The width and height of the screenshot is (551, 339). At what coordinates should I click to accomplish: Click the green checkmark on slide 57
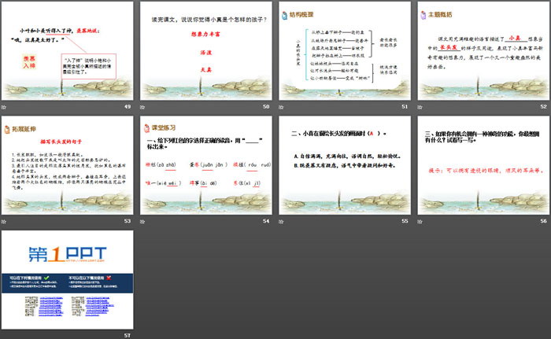point(46,278)
